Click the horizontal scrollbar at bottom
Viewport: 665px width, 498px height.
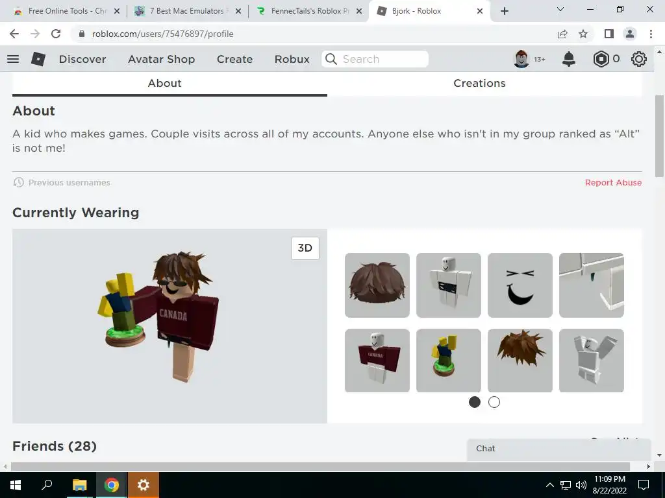[x=320, y=467]
